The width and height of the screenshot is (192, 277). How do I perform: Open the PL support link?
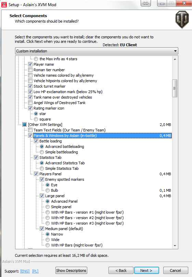tap(35, 271)
